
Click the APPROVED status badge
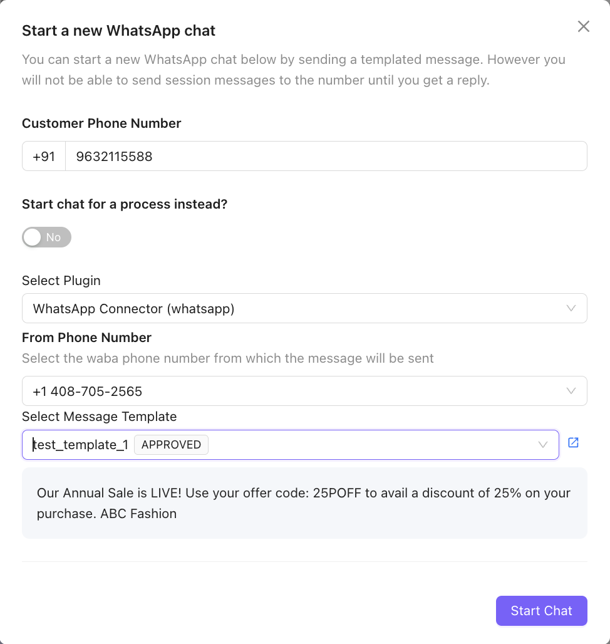tap(171, 444)
